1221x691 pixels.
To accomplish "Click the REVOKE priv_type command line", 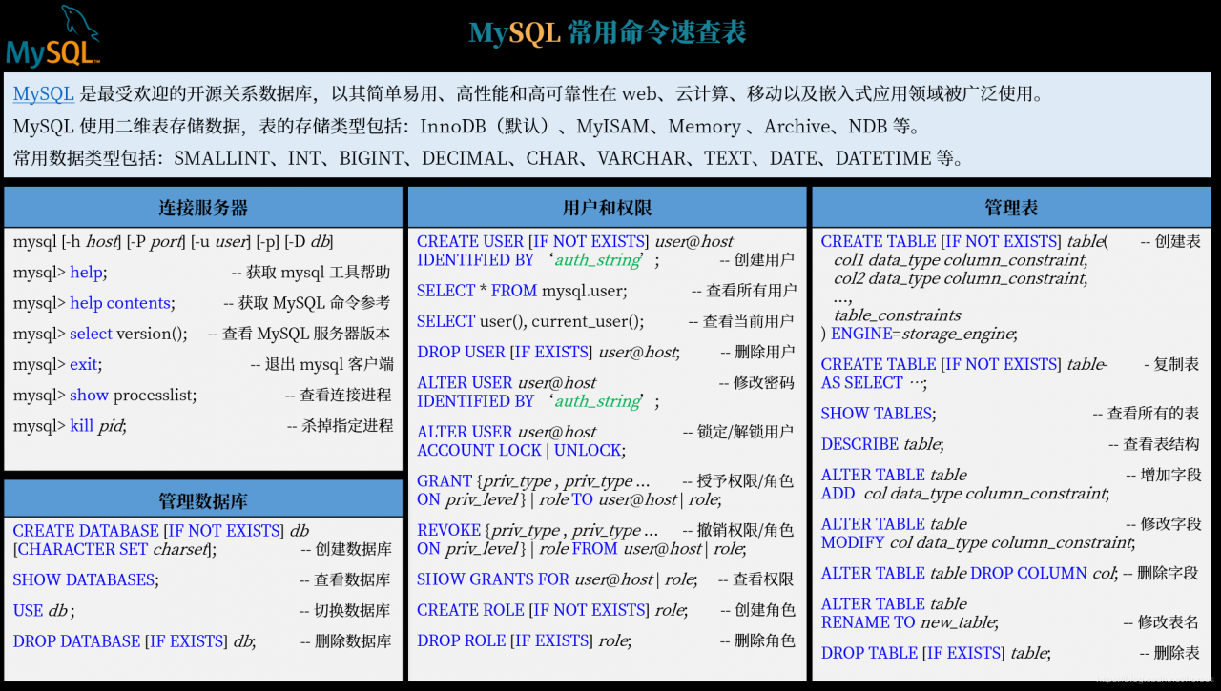I will click(538, 530).
